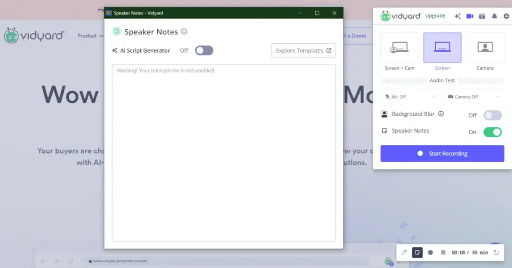Image resolution: width=512 pixels, height=268 pixels.
Task: Click the Vidyard logo in the recorder panel
Action: pos(401,16)
